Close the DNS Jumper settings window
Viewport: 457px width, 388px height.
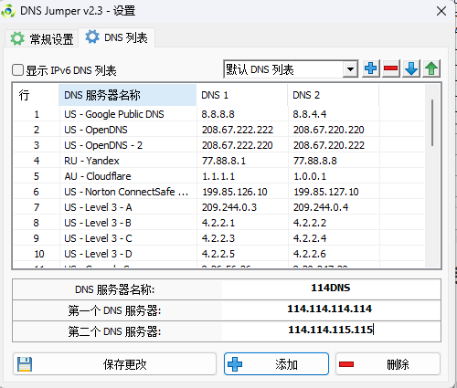coord(441,12)
